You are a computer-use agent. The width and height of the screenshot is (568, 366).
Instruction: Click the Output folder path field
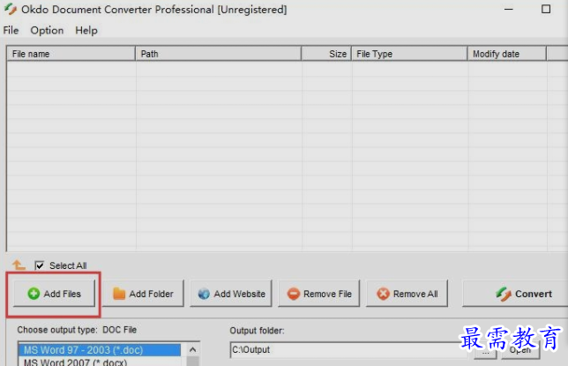coord(348,350)
